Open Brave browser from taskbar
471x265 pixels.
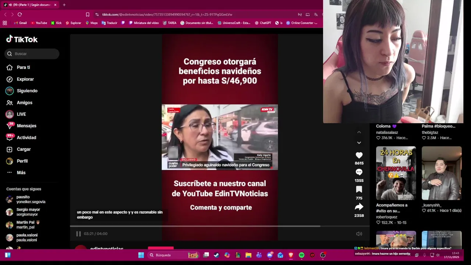[x=291, y=255]
